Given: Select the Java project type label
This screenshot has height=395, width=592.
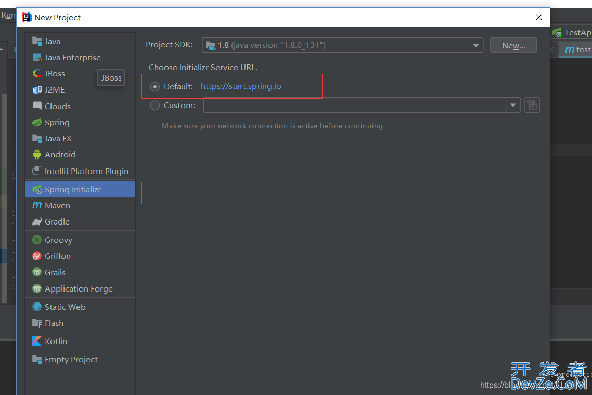Looking at the screenshot, I should pyautogui.click(x=53, y=42).
